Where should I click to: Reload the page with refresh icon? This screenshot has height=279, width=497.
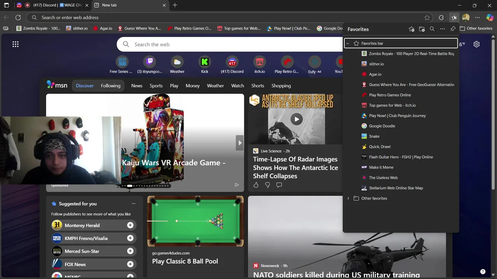coord(18,17)
